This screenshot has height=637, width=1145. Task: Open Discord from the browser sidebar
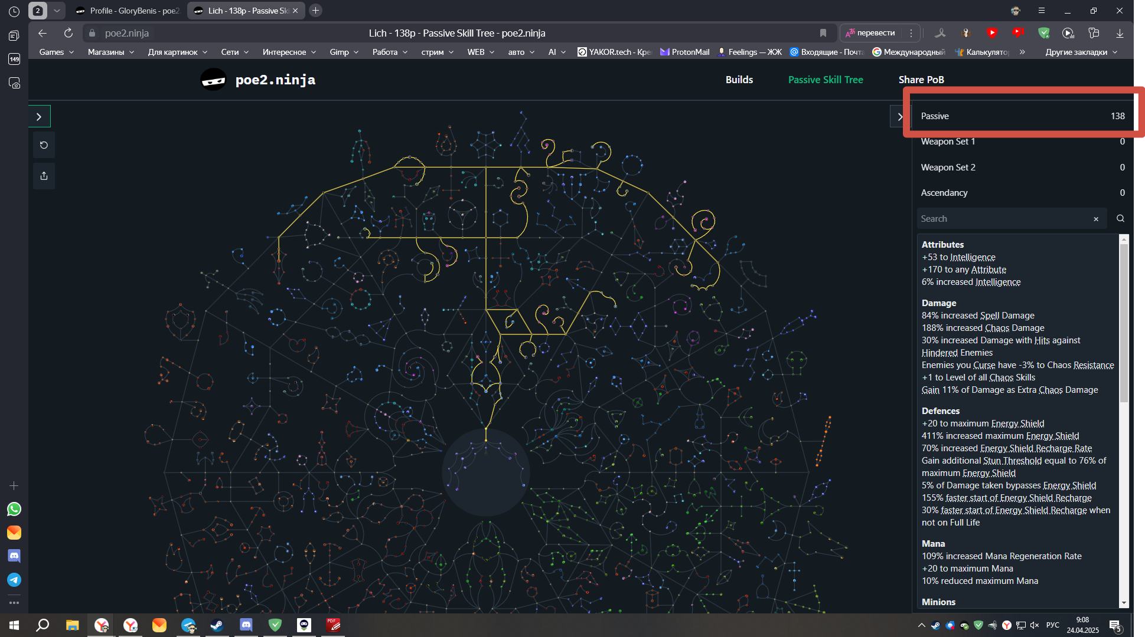coord(14,556)
